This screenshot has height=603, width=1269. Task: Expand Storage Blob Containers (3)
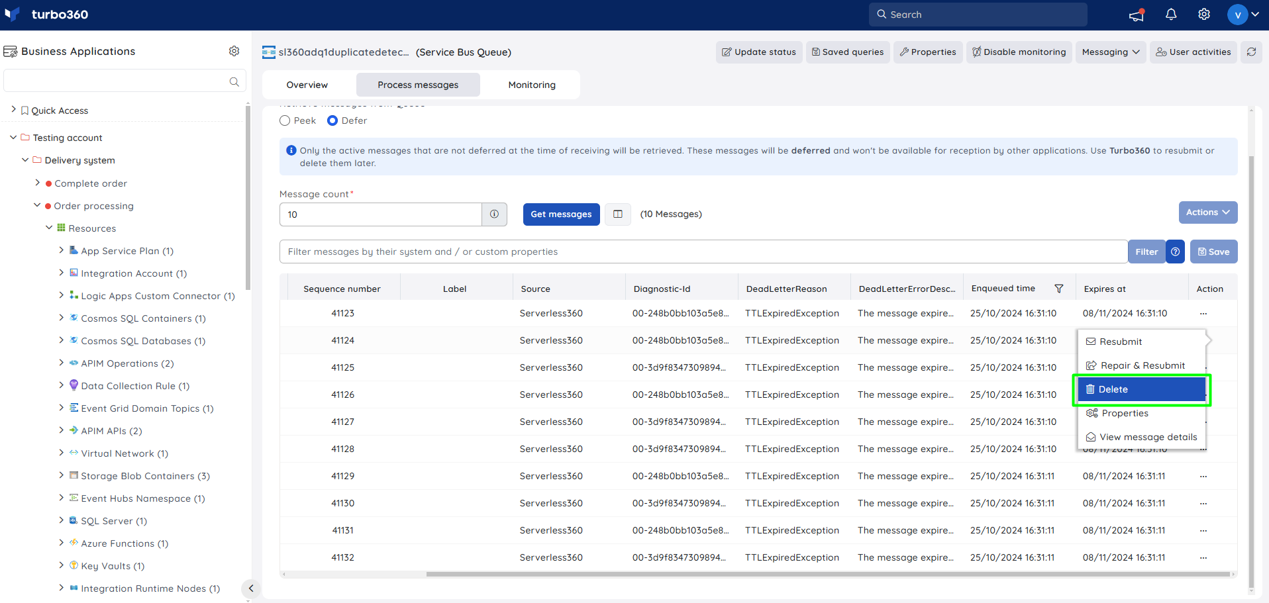61,475
